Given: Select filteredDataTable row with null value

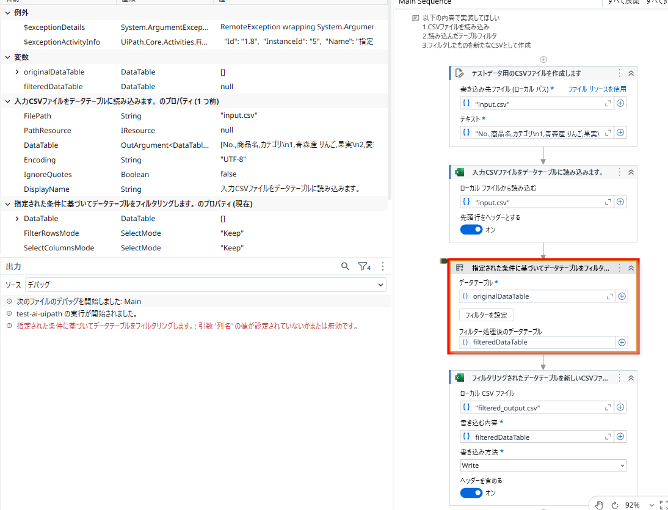Looking at the screenshot, I should 194,87.
